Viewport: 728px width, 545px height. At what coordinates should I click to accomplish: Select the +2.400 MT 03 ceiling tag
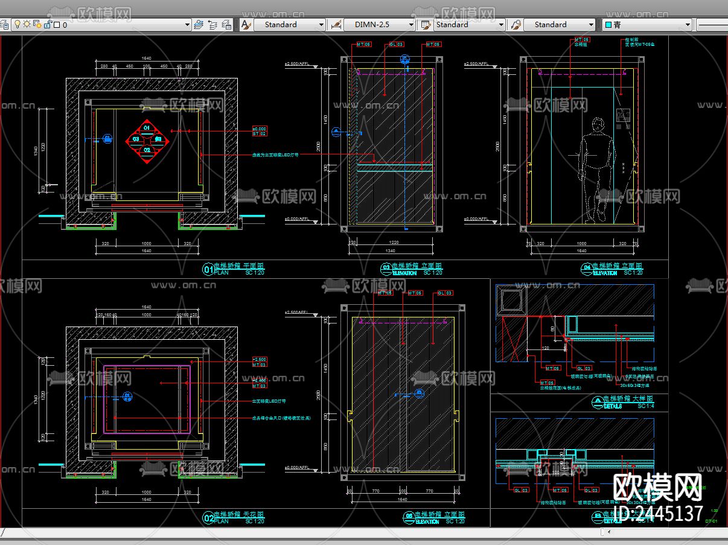pyautogui.click(x=259, y=383)
